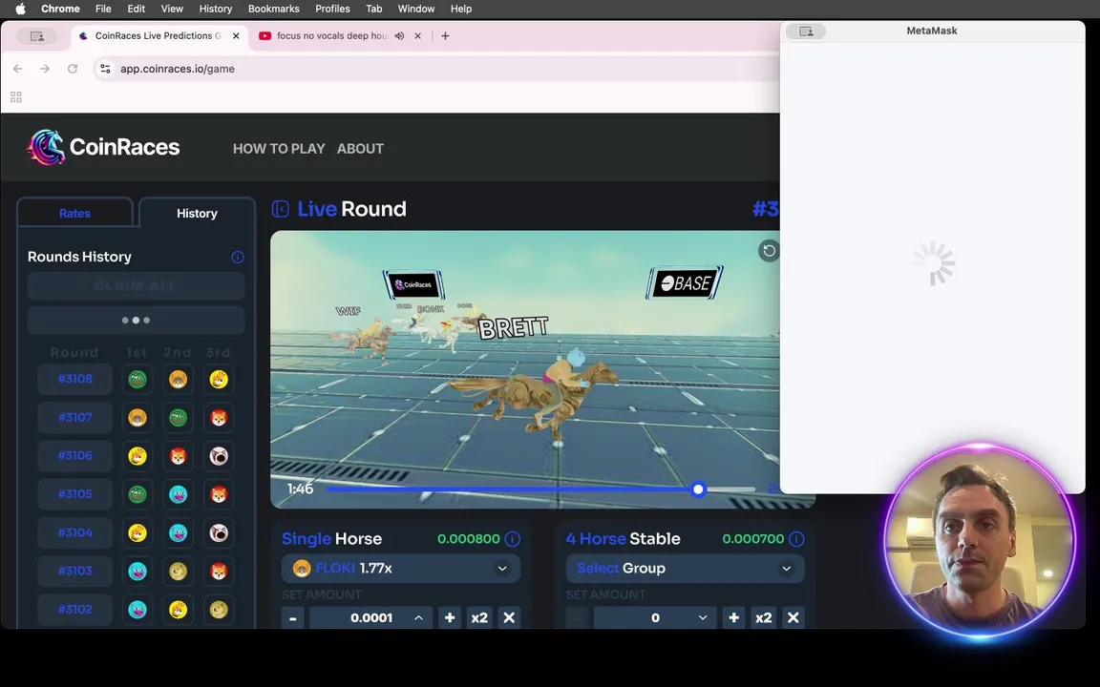
Task: Clear 4 Horse Stable amount with X button
Action: click(793, 617)
